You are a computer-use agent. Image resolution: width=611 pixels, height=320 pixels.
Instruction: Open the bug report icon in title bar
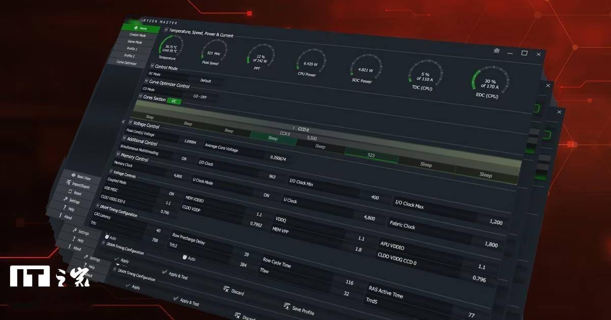coord(497,50)
